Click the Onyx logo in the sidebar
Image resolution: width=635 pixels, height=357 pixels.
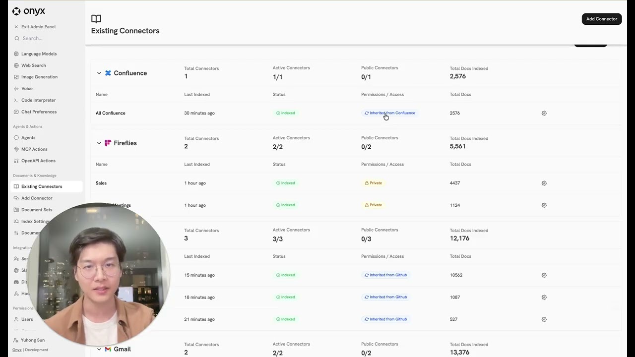(x=28, y=11)
